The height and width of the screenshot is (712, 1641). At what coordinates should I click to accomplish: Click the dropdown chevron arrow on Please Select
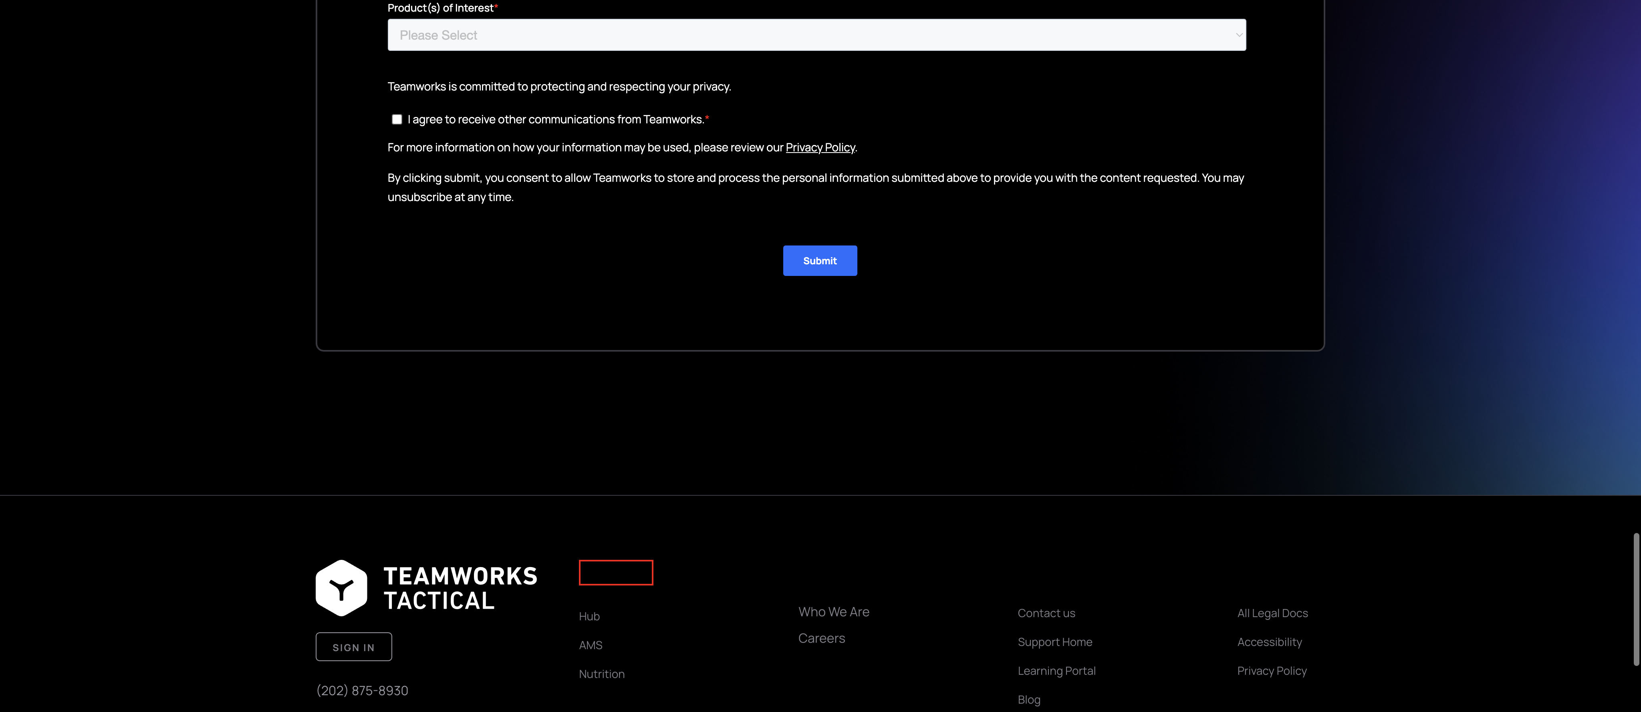(x=1238, y=35)
